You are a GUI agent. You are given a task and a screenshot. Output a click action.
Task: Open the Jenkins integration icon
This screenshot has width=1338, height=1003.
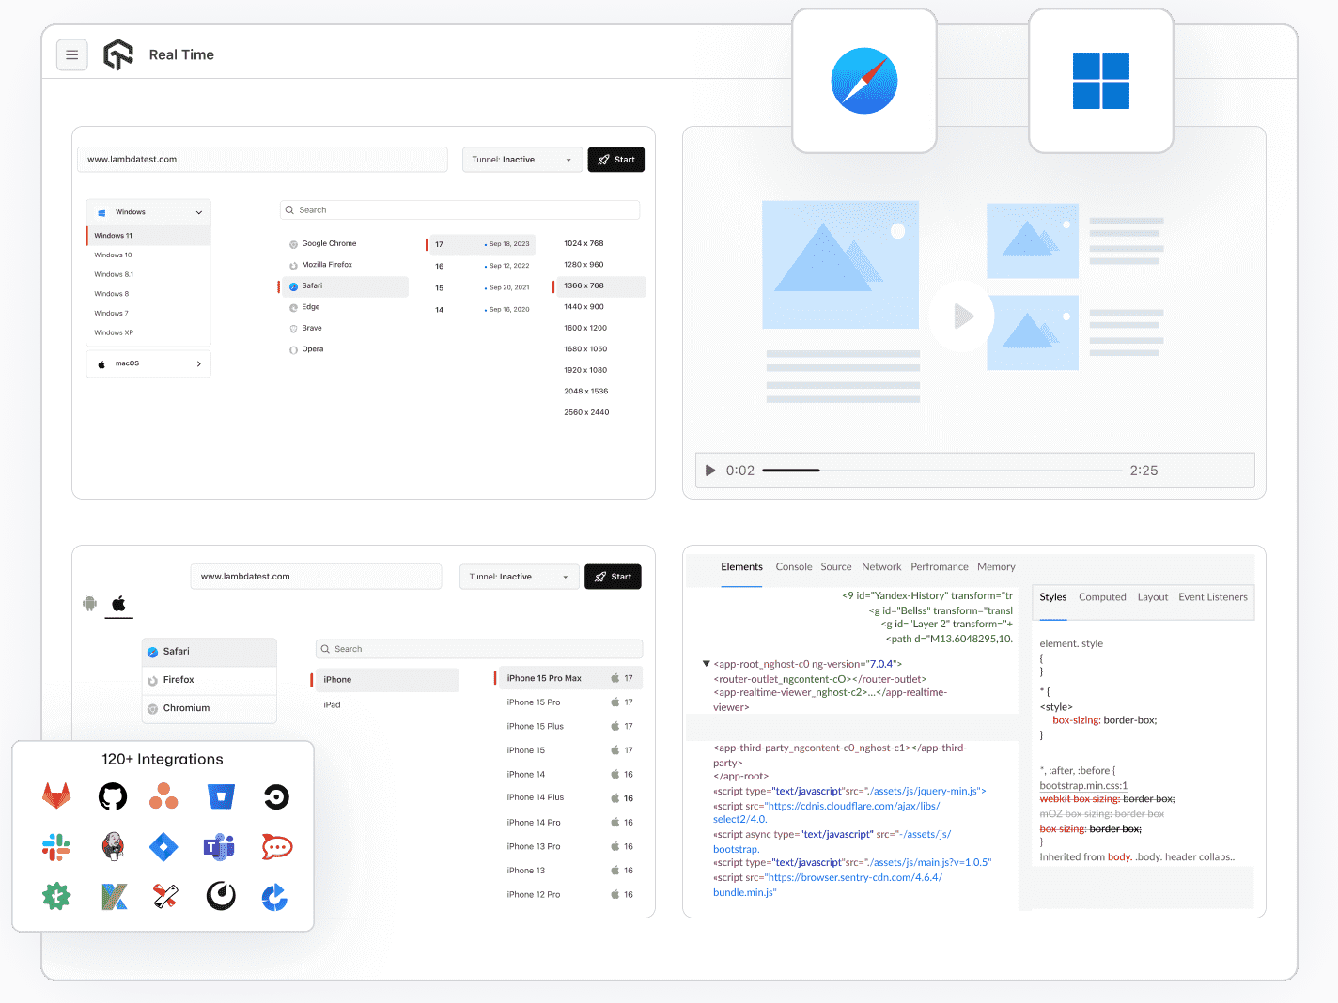click(113, 847)
